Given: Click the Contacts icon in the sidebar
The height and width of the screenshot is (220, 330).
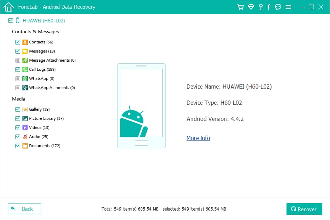Looking at the screenshot, I should [x=25, y=42].
